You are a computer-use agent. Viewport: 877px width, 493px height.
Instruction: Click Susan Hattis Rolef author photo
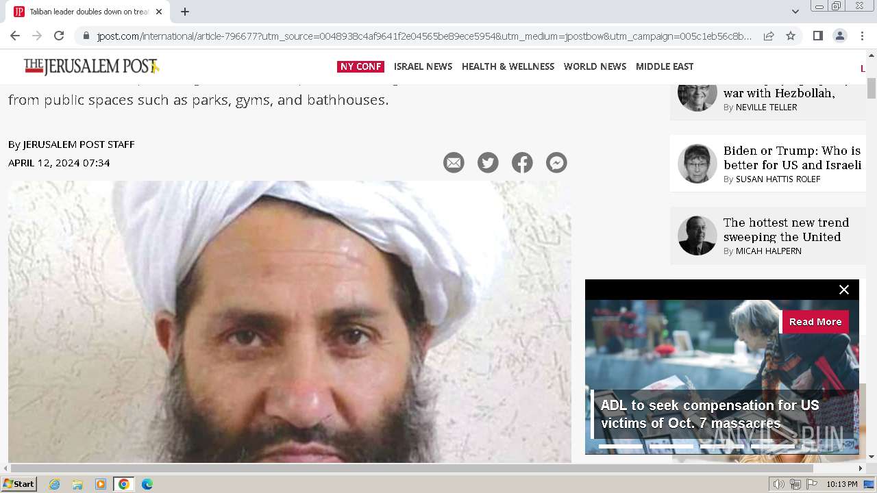click(697, 164)
